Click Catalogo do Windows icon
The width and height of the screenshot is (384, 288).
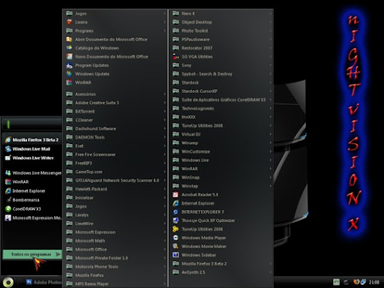[x=69, y=48]
